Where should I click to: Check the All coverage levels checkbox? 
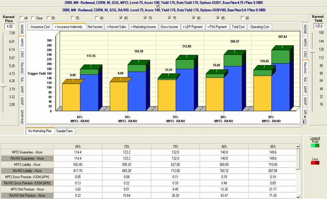[x=21, y=18]
